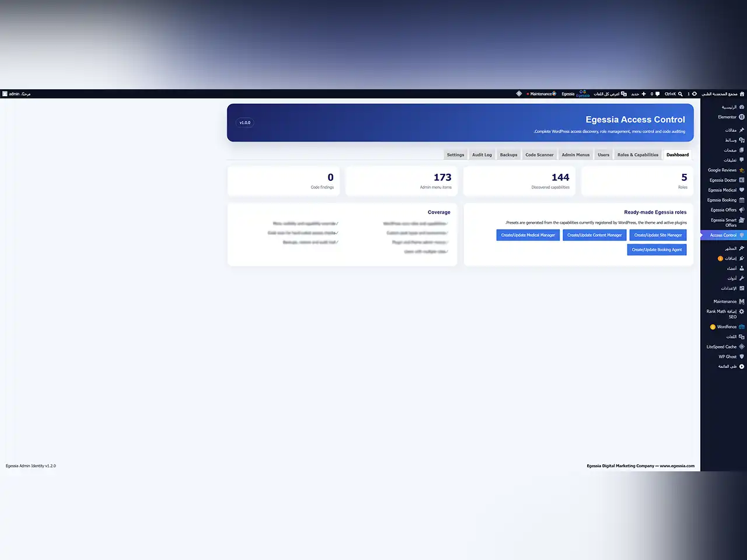Click the Ready-made Egessia roles heading
This screenshot has height=560, width=747.
click(x=655, y=212)
